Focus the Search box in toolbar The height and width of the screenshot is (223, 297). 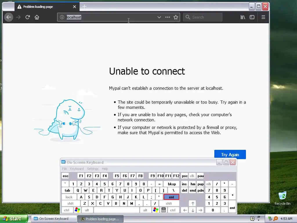pos(203,17)
